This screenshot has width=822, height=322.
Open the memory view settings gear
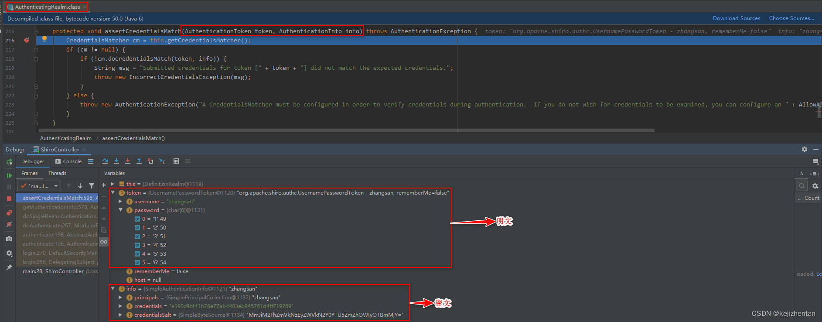pos(815,186)
